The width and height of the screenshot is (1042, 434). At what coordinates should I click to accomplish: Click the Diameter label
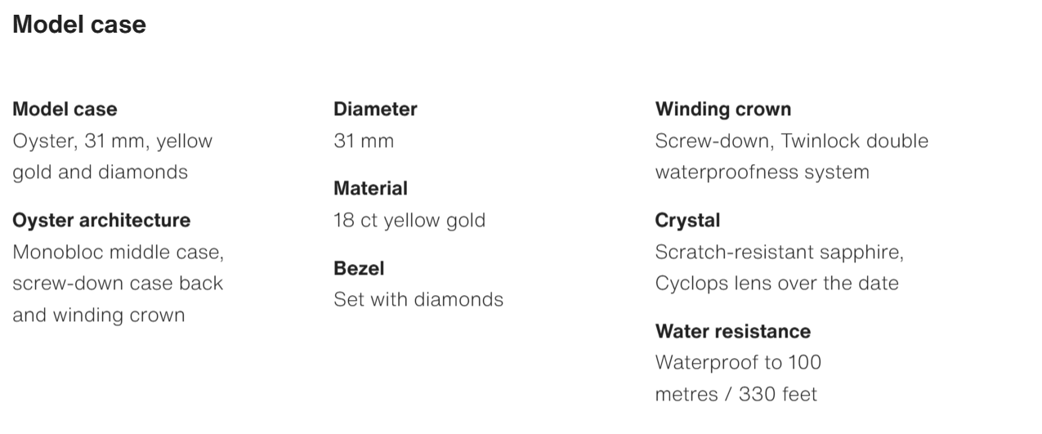tap(375, 110)
